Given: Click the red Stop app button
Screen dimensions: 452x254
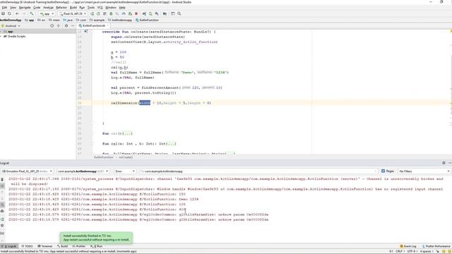Looking at the screenshot, I should 136,13.
